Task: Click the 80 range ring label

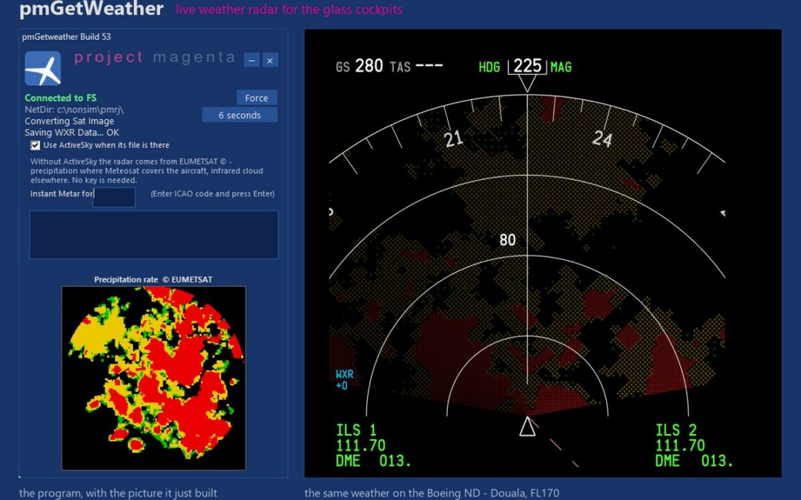Action: click(507, 240)
